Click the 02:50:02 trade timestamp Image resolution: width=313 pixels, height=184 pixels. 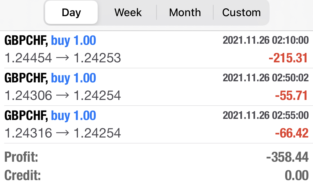pos(265,78)
